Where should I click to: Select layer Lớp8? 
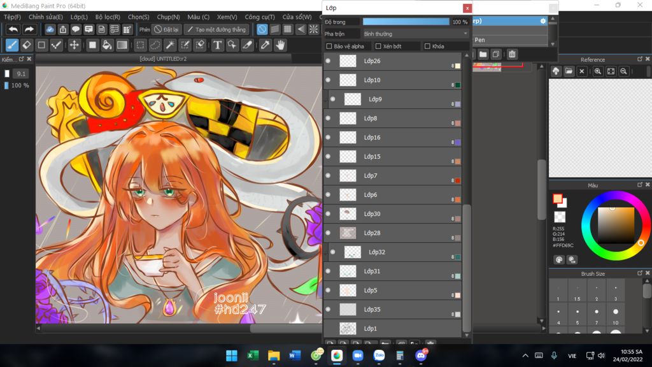click(x=392, y=118)
